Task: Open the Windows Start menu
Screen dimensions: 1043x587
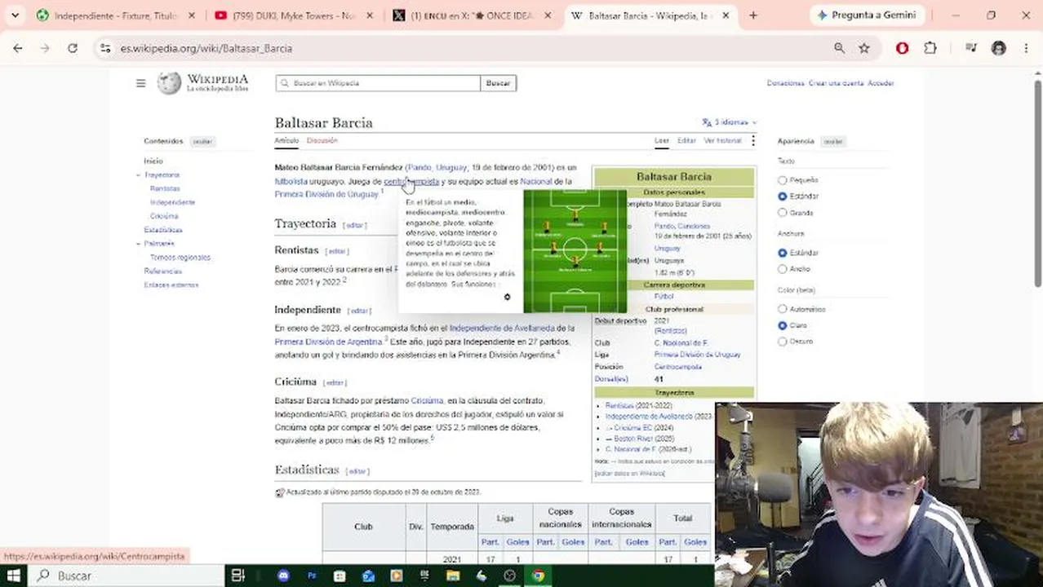Action: tap(14, 576)
